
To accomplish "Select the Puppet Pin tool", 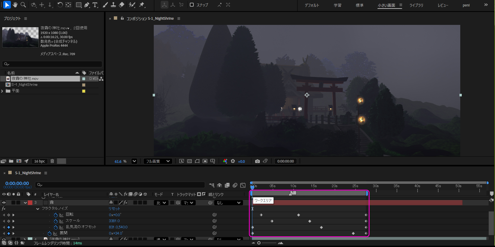I will click(142, 5).
